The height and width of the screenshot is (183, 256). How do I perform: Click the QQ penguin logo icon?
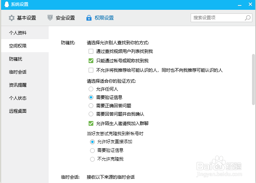coord(7,4)
